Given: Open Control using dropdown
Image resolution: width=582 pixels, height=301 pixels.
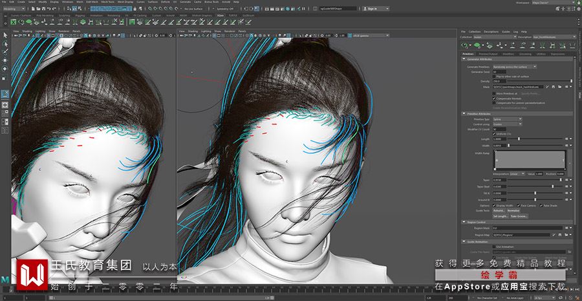Looking at the screenshot, I should pyautogui.click(x=507, y=124).
